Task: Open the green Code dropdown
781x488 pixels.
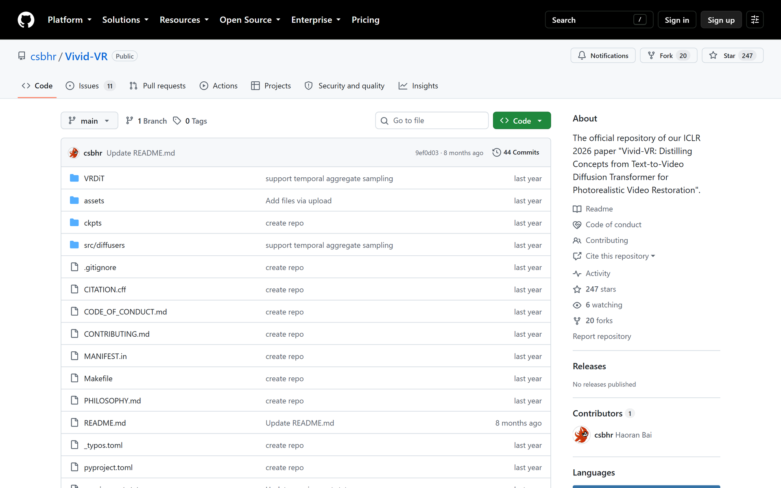Action: click(521, 120)
